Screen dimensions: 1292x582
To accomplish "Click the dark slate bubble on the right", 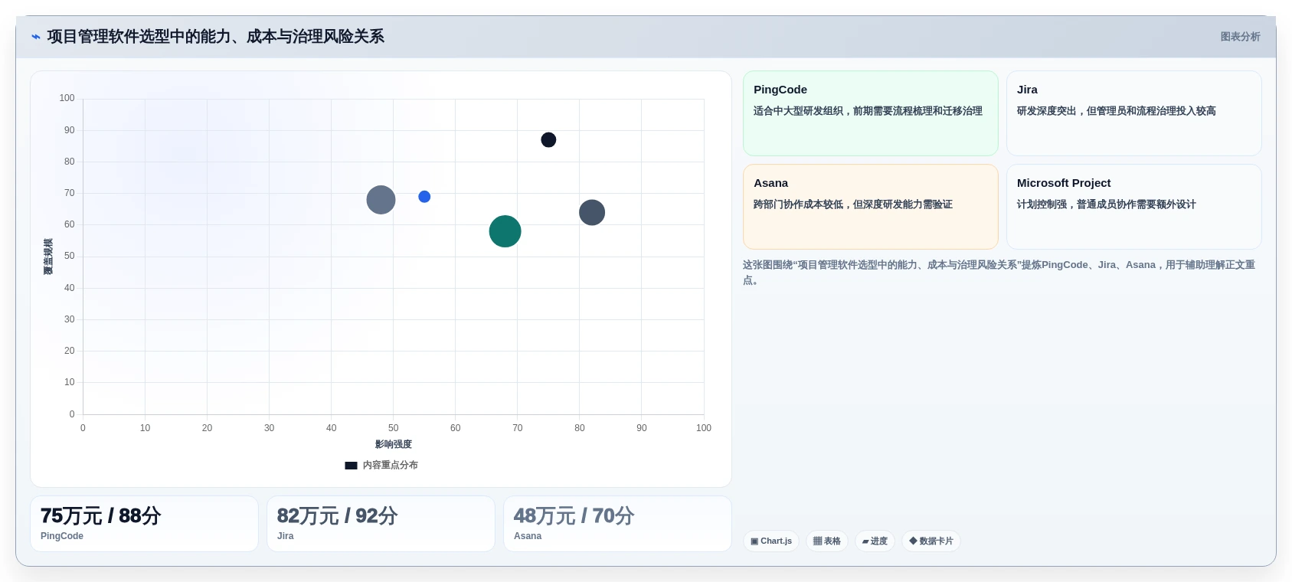I will pyautogui.click(x=592, y=212).
